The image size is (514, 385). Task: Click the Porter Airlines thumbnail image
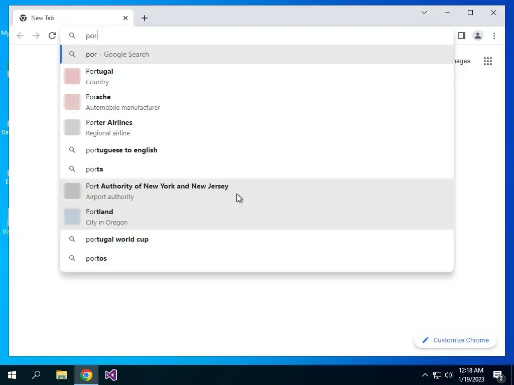(x=72, y=127)
